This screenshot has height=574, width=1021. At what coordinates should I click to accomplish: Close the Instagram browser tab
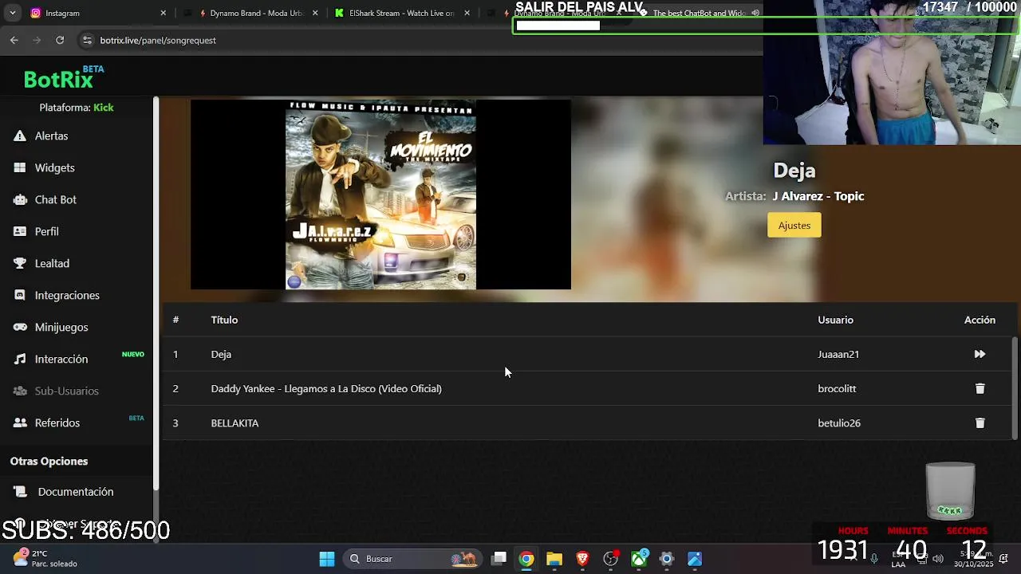pos(163,13)
